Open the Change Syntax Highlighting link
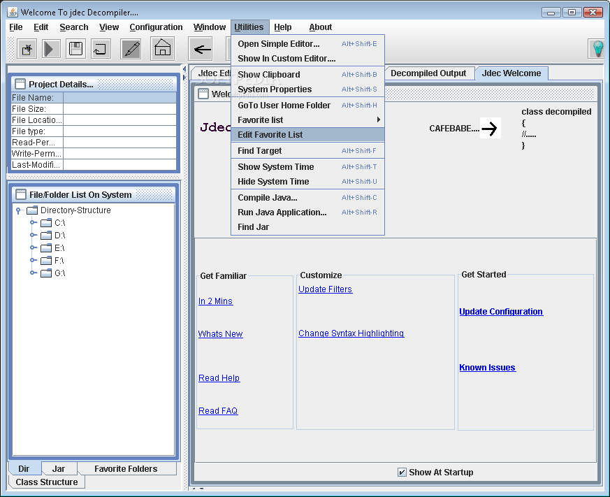This screenshot has width=610, height=497. (x=351, y=333)
